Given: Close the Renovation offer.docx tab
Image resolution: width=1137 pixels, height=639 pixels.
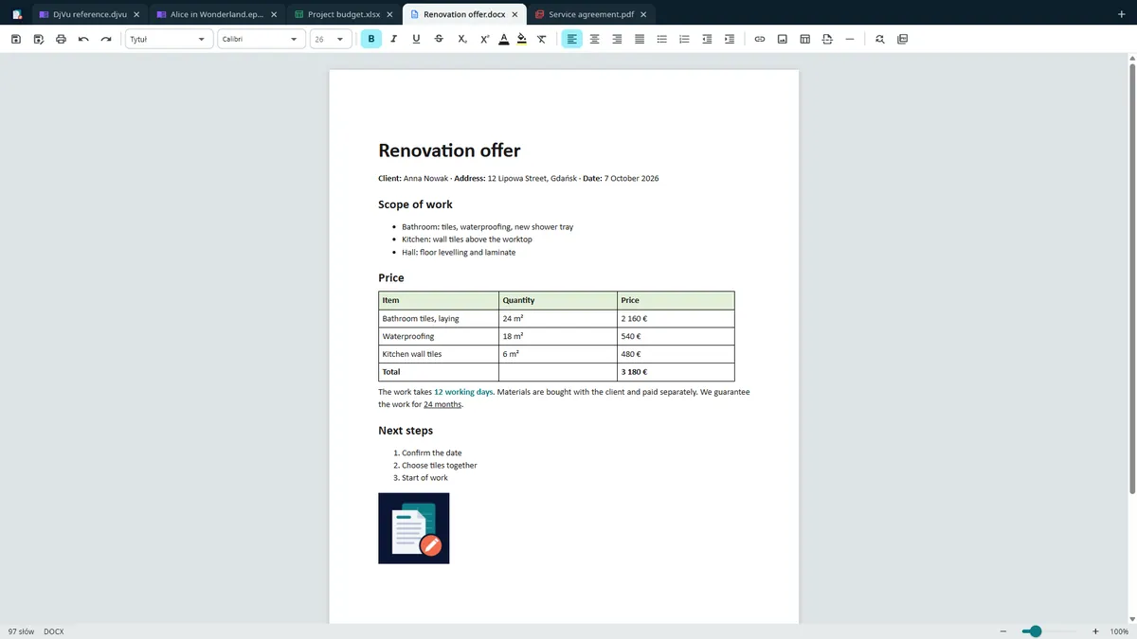Looking at the screenshot, I should point(514,14).
